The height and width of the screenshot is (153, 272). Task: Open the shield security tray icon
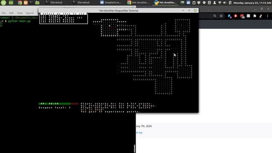pos(199,3)
